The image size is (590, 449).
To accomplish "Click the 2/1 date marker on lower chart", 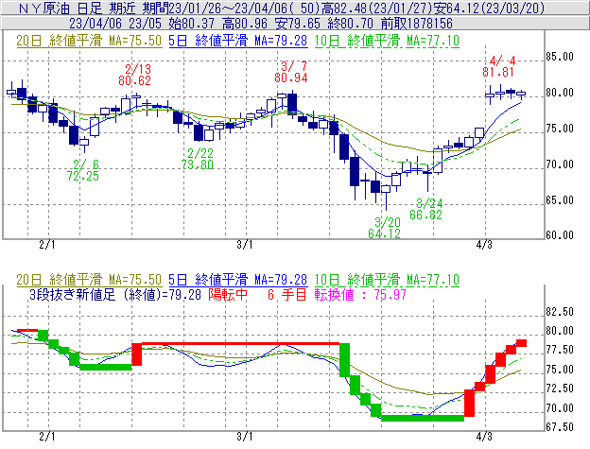I will pos(47,437).
